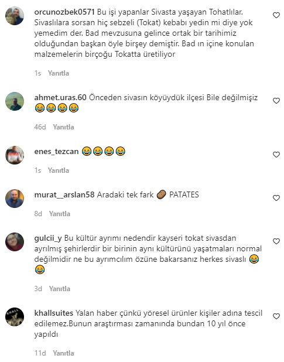Screen dimensions: 284x362
Task: Open orcunozbek0571's profile picture
Action: (x=15, y=16)
